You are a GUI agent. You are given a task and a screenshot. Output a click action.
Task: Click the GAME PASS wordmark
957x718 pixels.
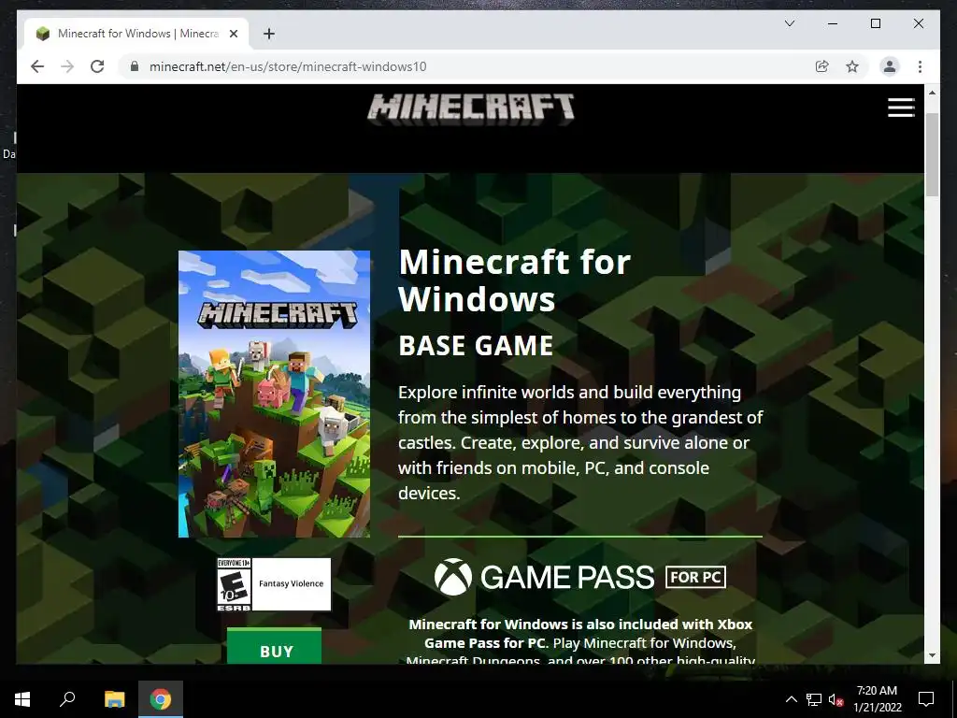[567, 578]
